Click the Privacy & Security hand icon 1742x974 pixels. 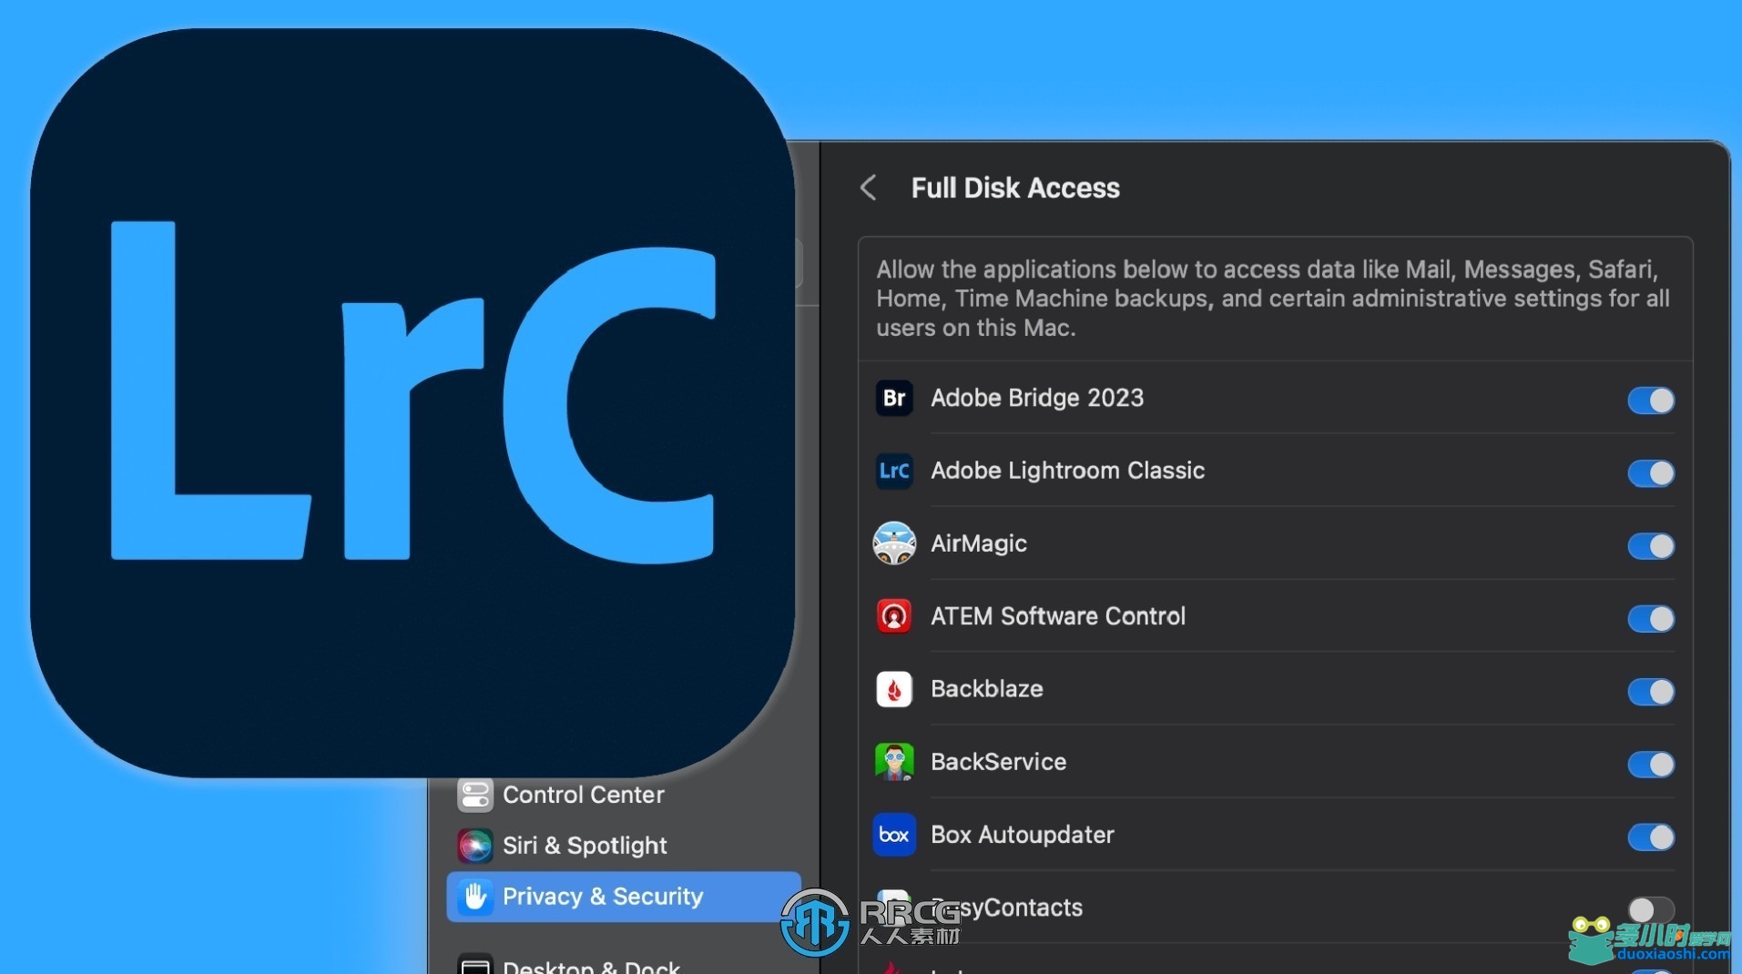pyautogui.click(x=474, y=897)
